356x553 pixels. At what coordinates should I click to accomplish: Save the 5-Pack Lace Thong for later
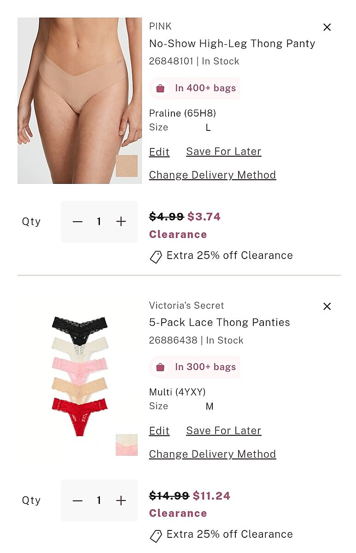click(223, 430)
